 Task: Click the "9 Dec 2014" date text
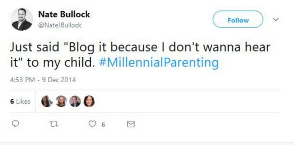pos(59,80)
